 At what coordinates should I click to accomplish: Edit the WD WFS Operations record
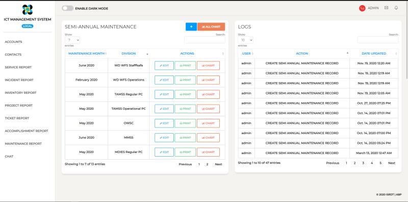pyautogui.click(x=164, y=80)
